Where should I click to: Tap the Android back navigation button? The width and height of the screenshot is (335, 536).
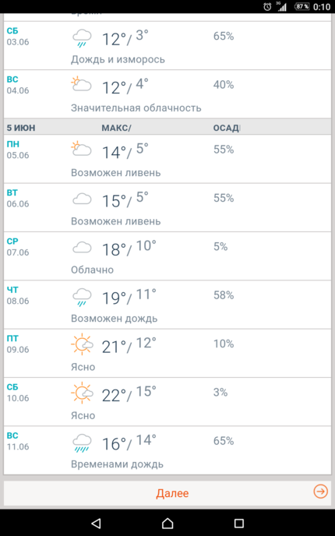tap(96, 523)
